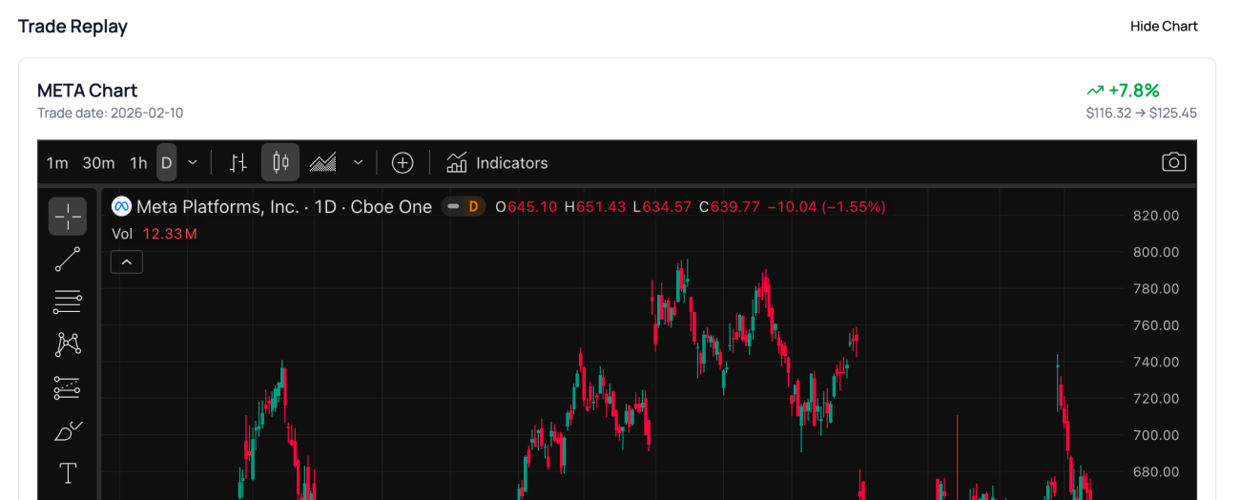Click the Vol 12.33M indicator label
Viewport: 1241px width, 500px height.
tap(155, 234)
